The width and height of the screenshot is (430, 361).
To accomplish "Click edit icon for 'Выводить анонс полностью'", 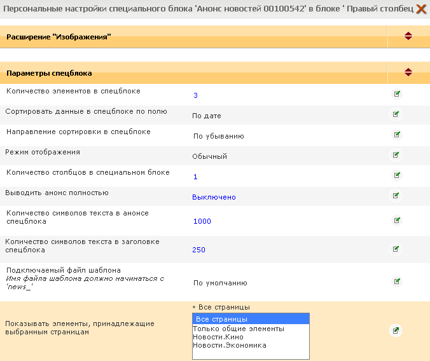I will click(x=397, y=196).
